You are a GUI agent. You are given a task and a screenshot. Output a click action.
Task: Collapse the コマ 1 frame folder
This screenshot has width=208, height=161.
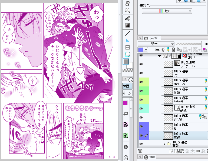click(x=159, y=56)
